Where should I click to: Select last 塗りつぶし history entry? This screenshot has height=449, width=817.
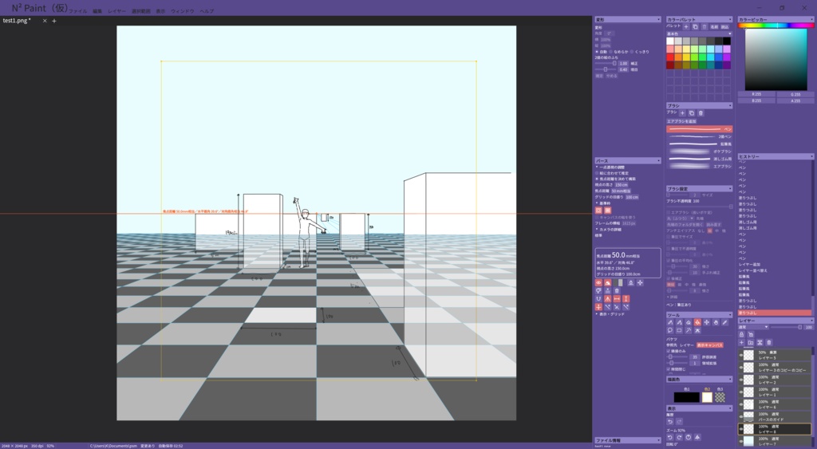click(774, 313)
